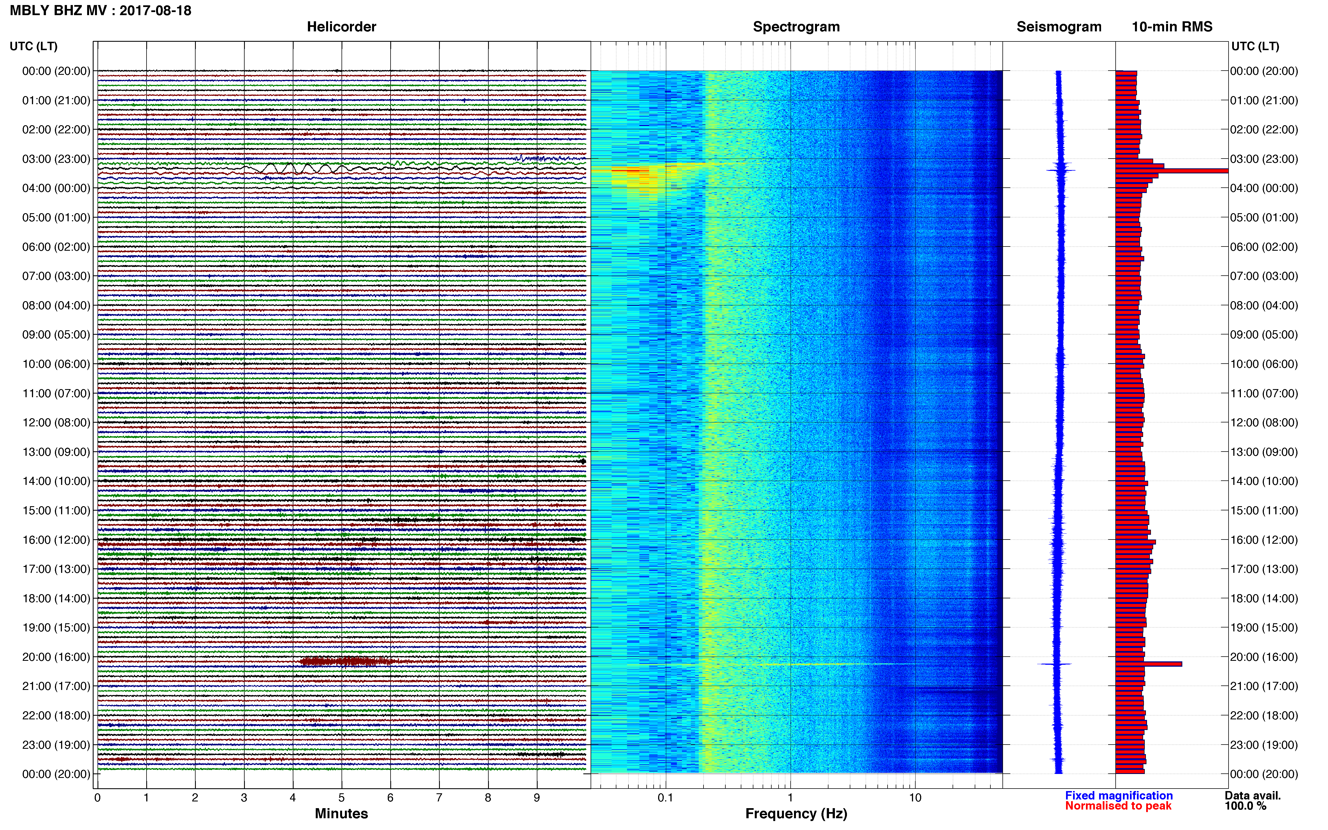Click the '10-min RMS' panel heading

coord(1172,27)
